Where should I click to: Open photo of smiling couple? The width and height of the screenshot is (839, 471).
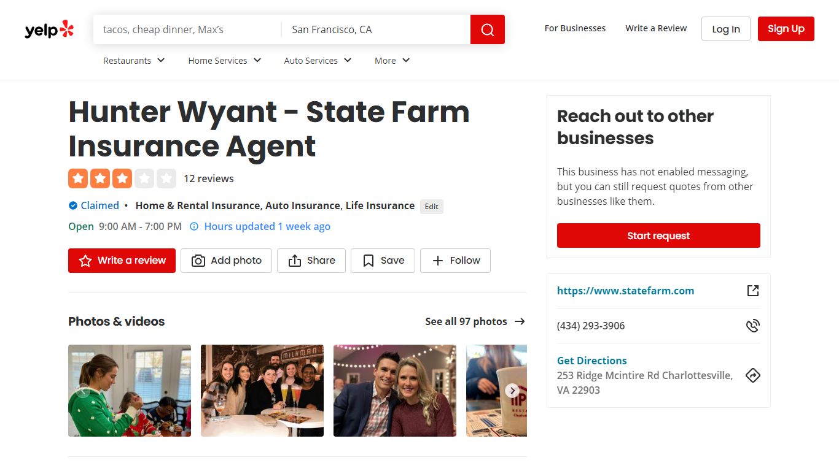coord(395,391)
